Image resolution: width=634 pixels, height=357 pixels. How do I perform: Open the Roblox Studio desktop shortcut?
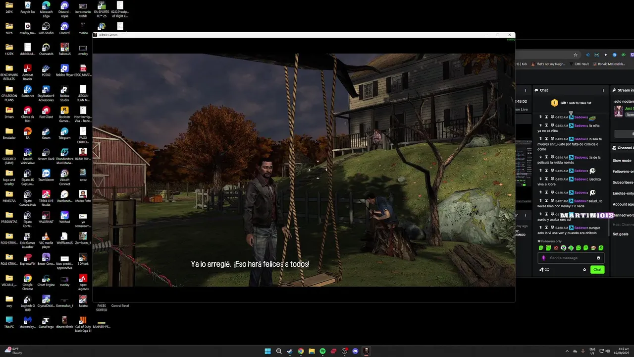point(64,93)
